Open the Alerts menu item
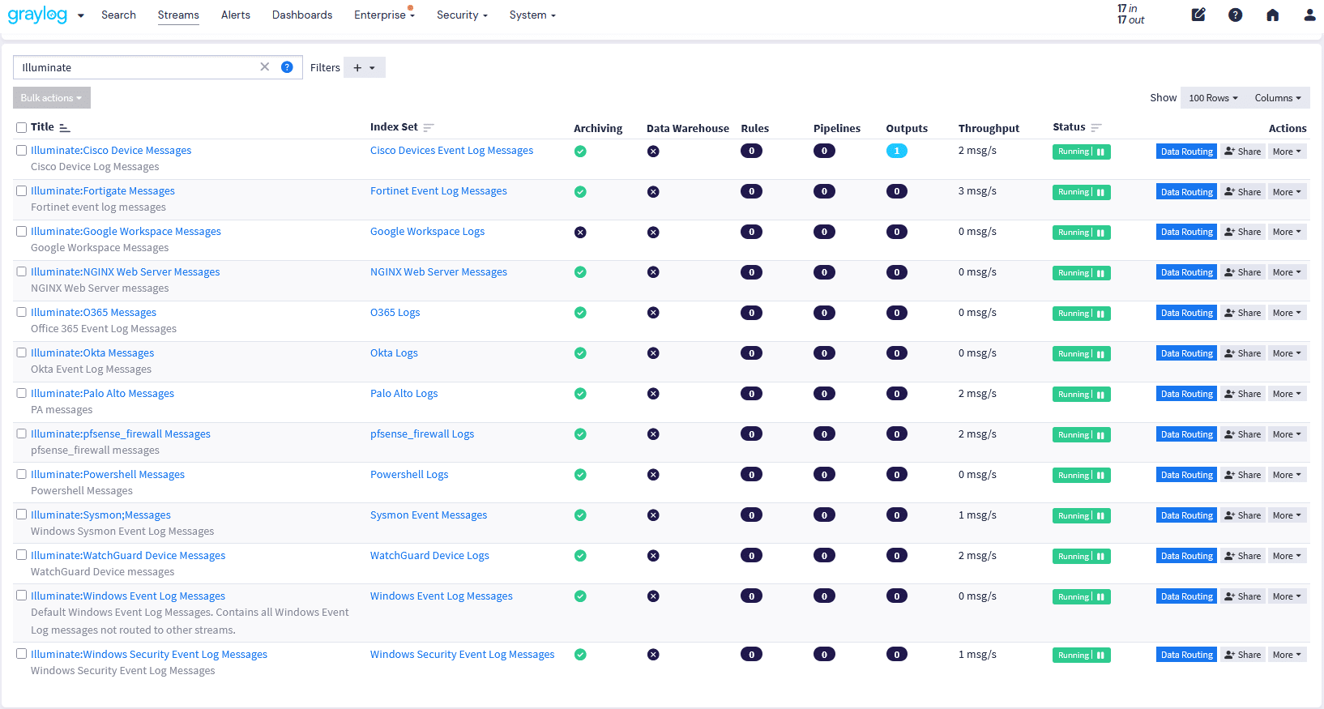The image size is (1324, 709). click(235, 15)
